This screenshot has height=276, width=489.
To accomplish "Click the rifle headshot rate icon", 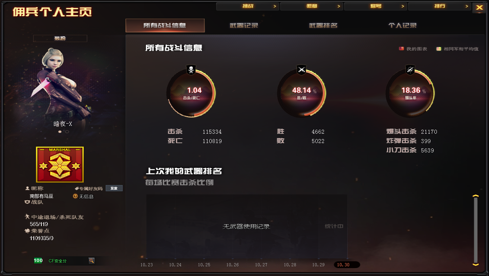I will tap(410, 70).
